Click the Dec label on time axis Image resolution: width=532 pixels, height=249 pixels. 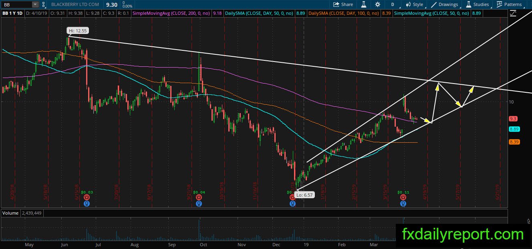click(276, 244)
